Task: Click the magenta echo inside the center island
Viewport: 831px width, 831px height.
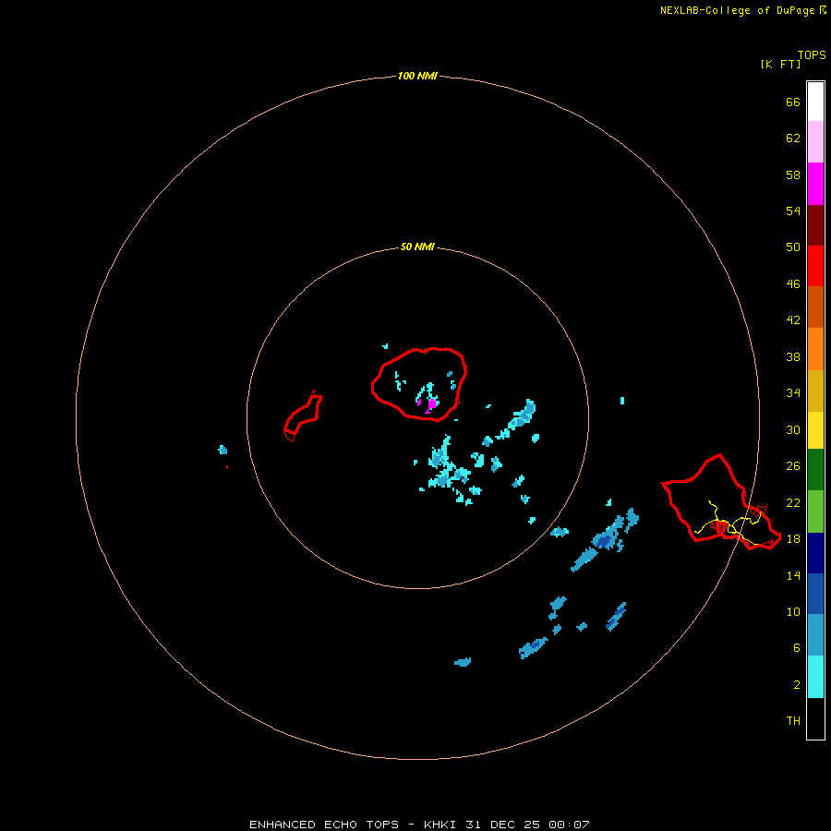Action: [431, 403]
